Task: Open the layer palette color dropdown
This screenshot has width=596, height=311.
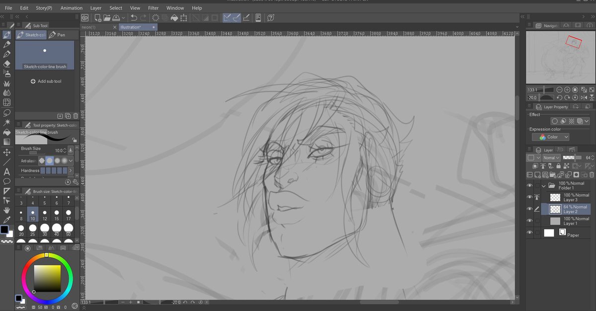Action: click(533, 157)
